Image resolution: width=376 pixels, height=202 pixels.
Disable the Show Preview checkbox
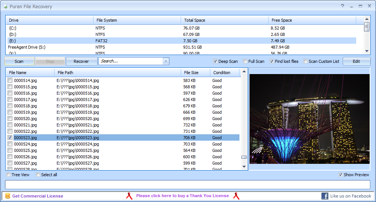[340, 175]
